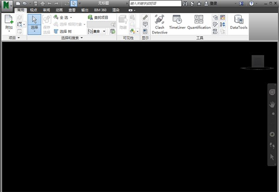
Task: Expand the 项目 panel title arrow
Action: point(19,38)
